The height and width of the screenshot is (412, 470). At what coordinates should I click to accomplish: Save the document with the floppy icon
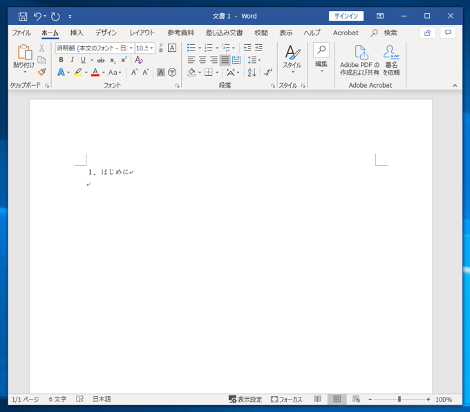tap(23, 16)
